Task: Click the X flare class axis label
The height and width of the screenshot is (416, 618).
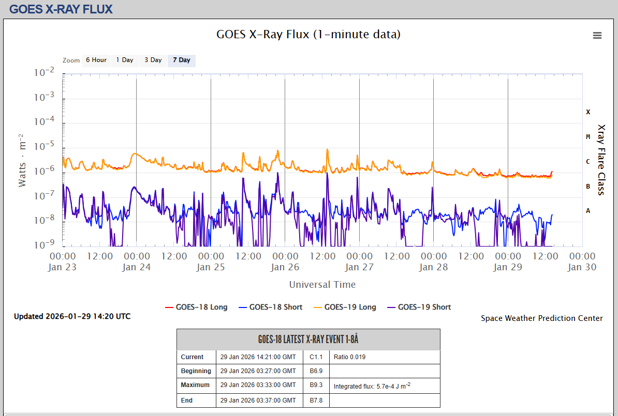Action: (x=588, y=112)
